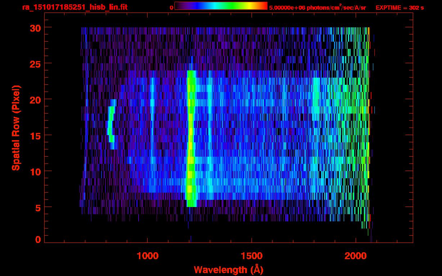Click the orange-red edge at top right of spectrum

[x=369, y=31]
